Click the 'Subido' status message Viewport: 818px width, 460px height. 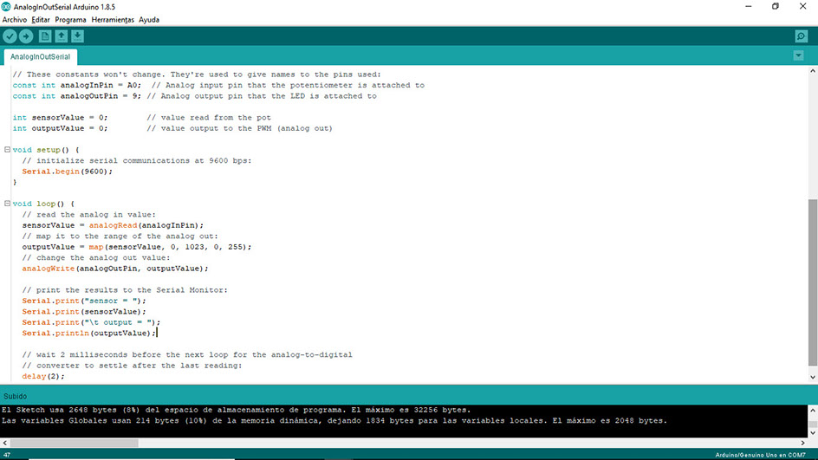[x=15, y=397]
